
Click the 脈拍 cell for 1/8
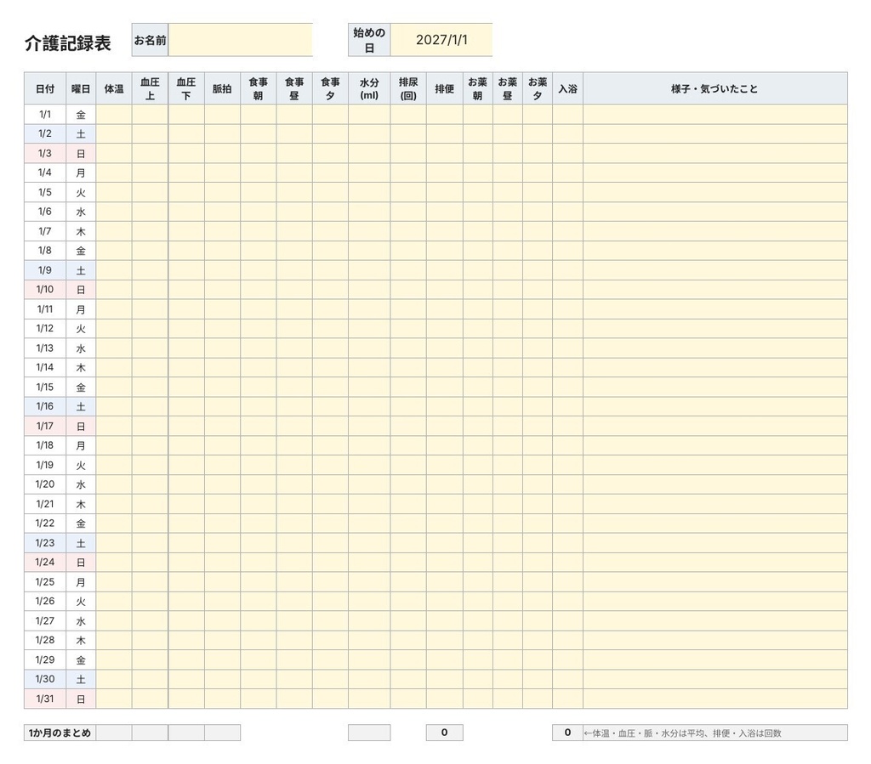222,251
